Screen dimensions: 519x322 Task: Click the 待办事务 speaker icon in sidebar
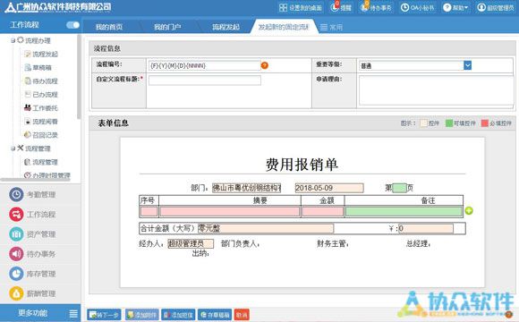click(16, 254)
